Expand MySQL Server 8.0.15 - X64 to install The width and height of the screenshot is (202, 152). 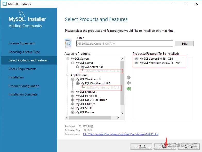[136, 59]
